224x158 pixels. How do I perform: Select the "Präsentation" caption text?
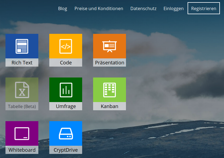pos(110,62)
